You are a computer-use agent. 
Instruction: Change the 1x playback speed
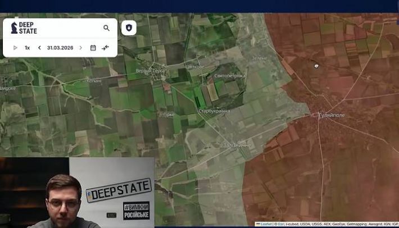pyautogui.click(x=27, y=48)
